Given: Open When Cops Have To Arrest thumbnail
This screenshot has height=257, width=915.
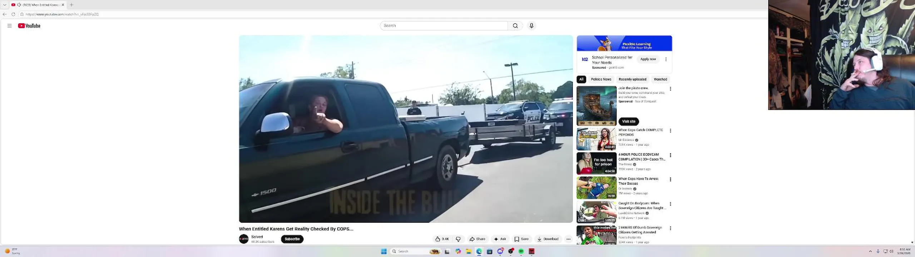Looking at the screenshot, I should coord(596,188).
